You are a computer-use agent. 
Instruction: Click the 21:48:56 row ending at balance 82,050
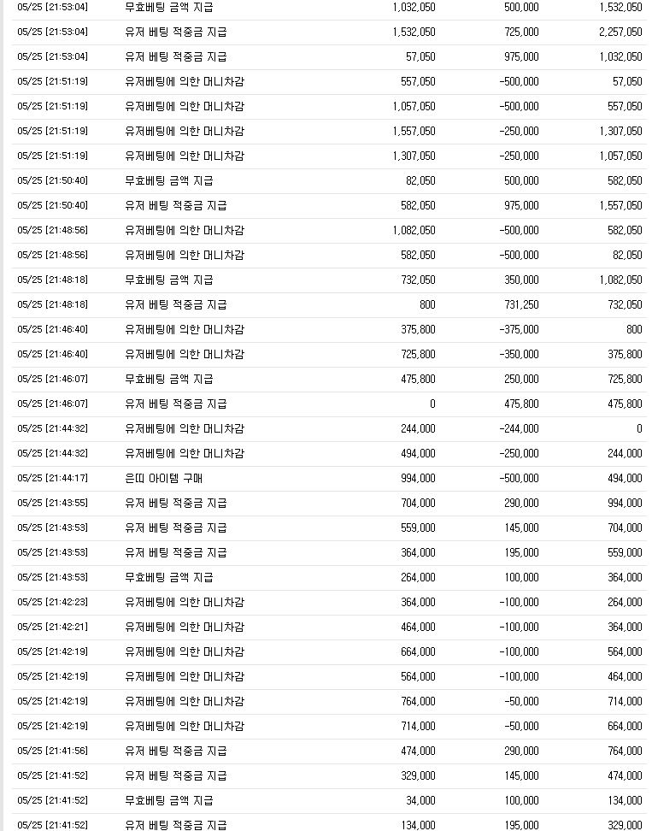pyautogui.click(x=330, y=255)
